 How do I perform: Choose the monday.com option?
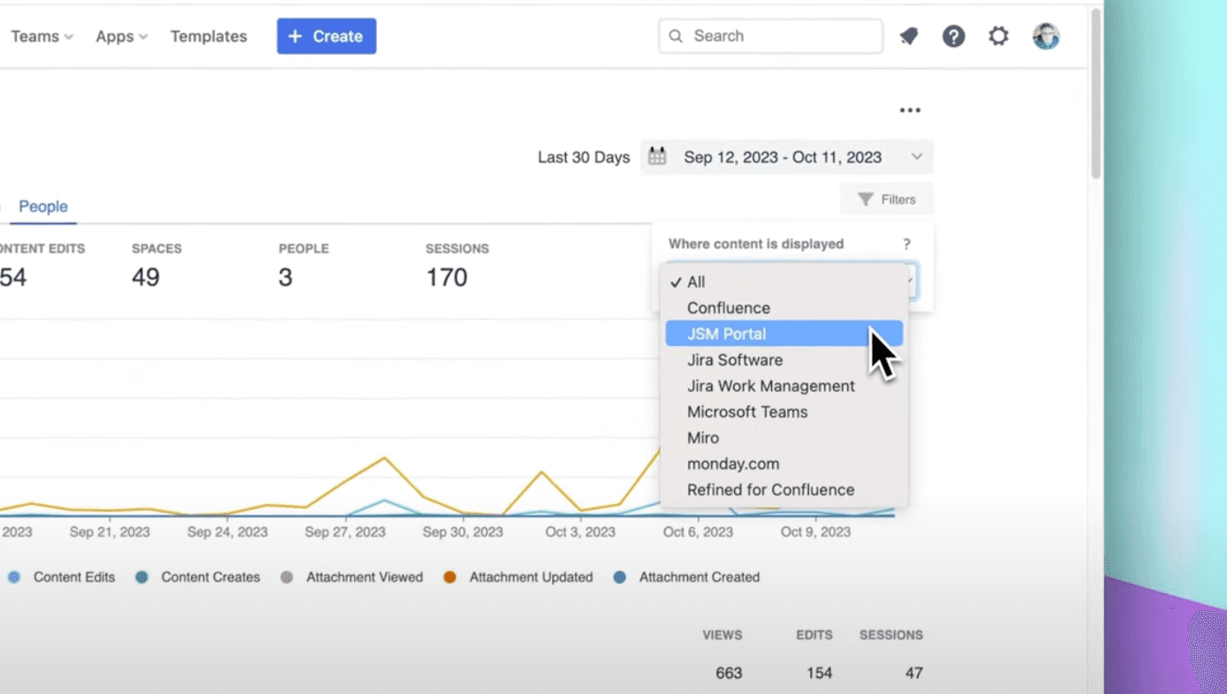click(784, 464)
